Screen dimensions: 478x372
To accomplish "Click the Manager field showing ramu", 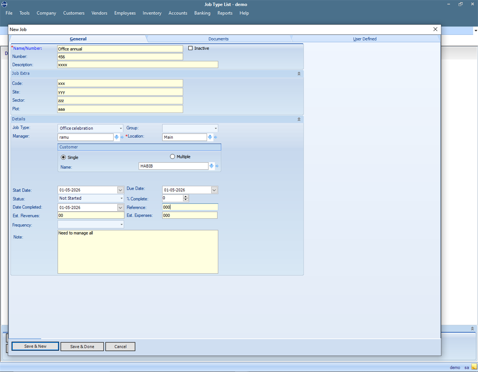I will pyautogui.click(x=86, y=137).
